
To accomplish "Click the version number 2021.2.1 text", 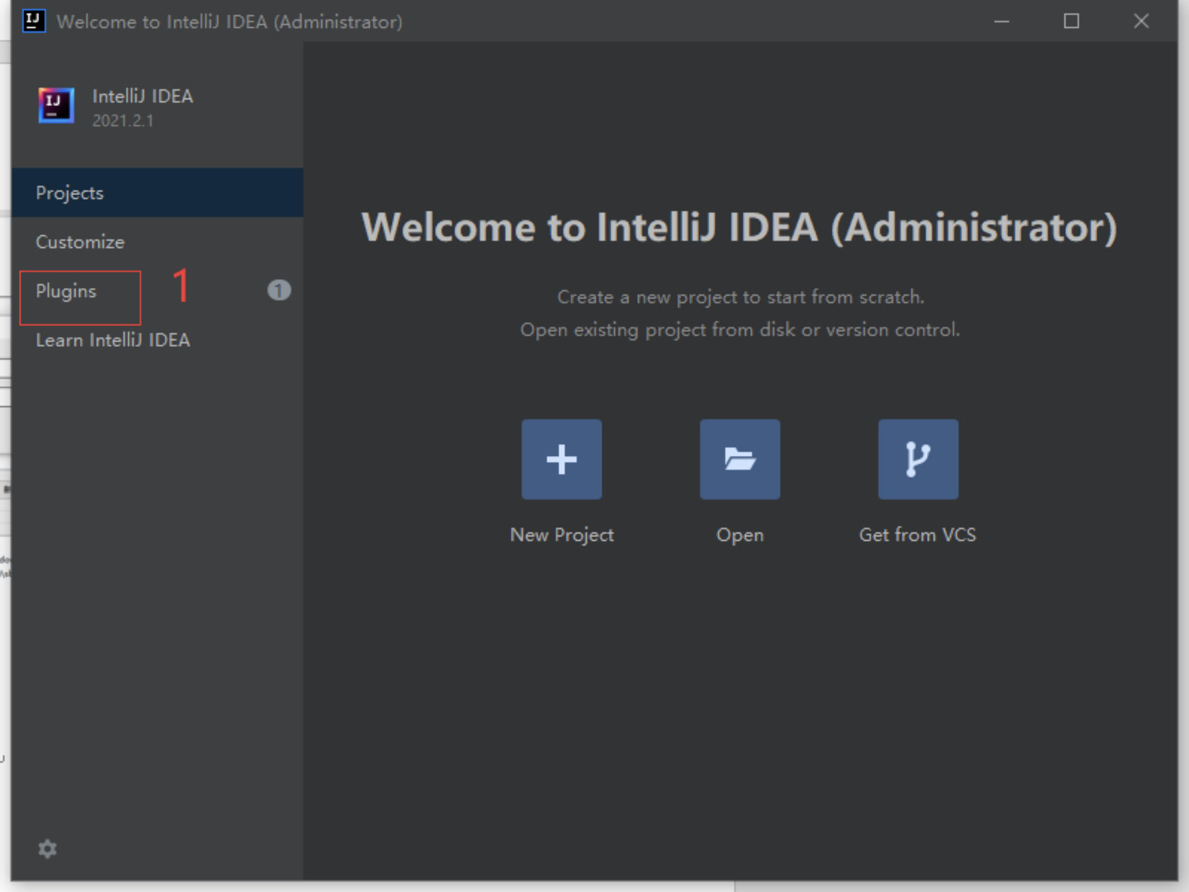I will pos(123,121).
